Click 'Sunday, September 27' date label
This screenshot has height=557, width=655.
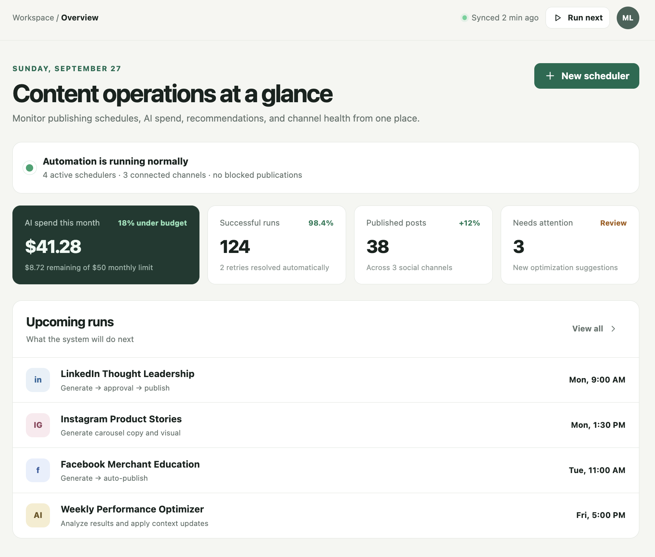pyautogui.click(x=67, y=69)
